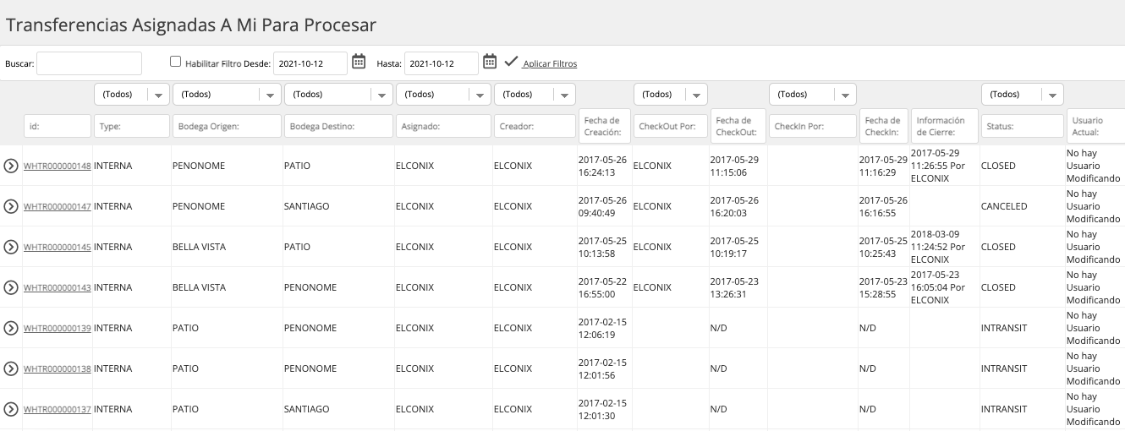
Task: Open the Asignado (Todos) dropdown
Action: (443, 95)
